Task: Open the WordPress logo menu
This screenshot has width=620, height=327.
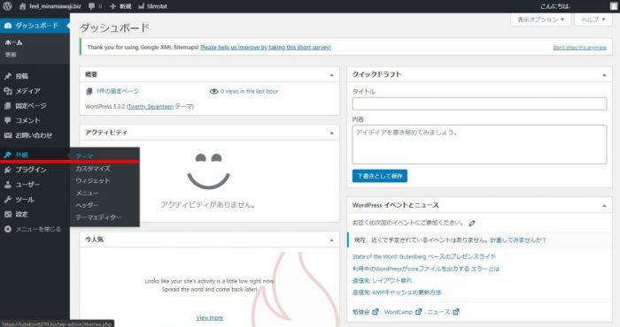Action: pyautogui.click(x=7, y=6)
